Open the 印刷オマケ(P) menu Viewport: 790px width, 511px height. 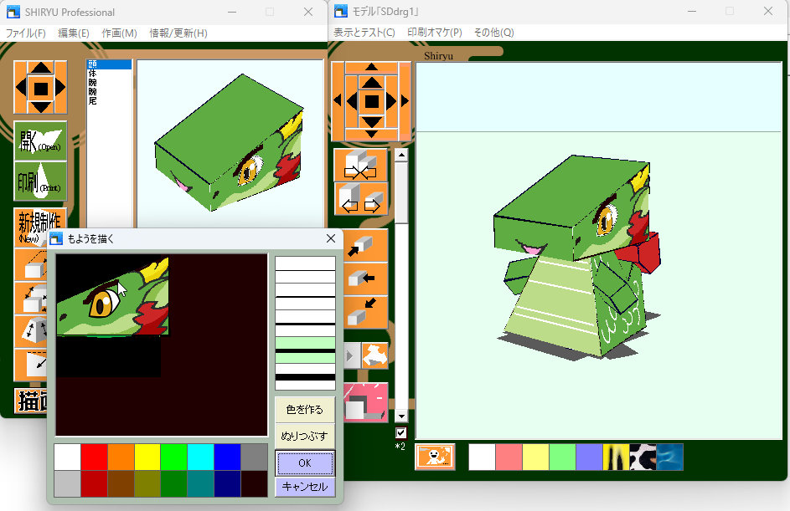(x=435, y=33)
